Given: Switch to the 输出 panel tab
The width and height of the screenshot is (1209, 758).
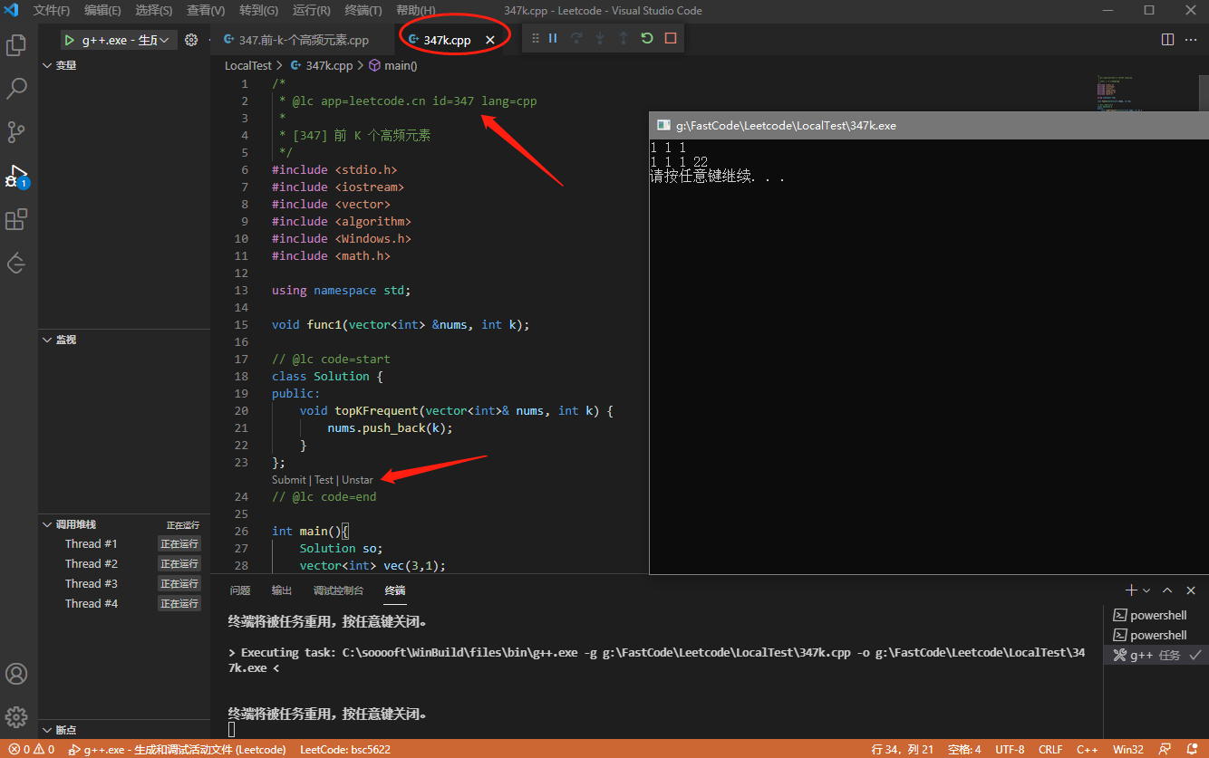Looking at the screenshot, I should pyautogui.click(x=282, y=590).
